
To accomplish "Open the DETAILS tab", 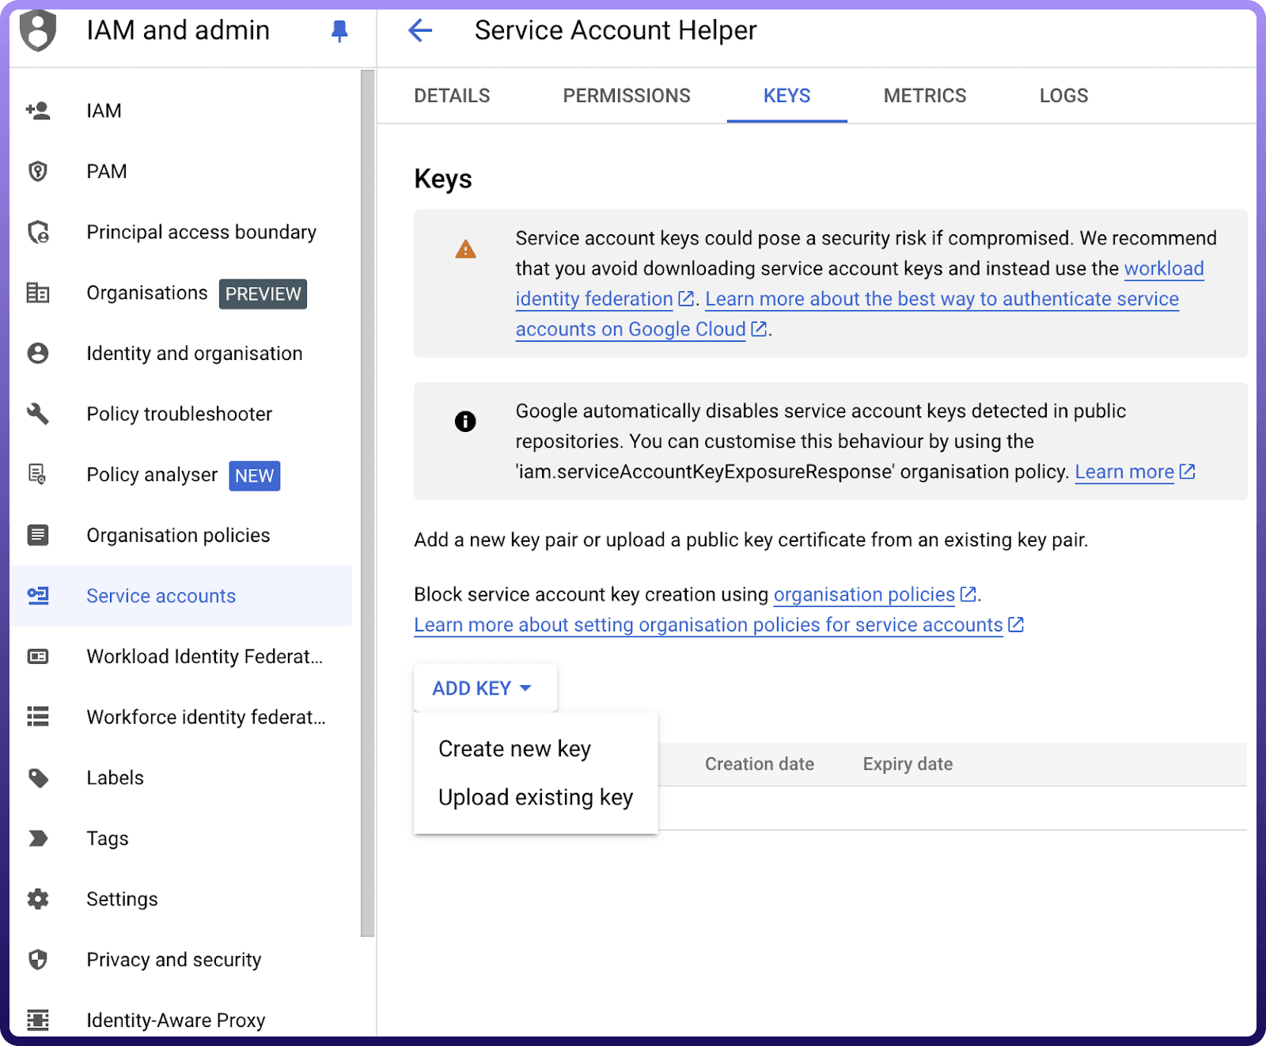I will click(452, 96).
